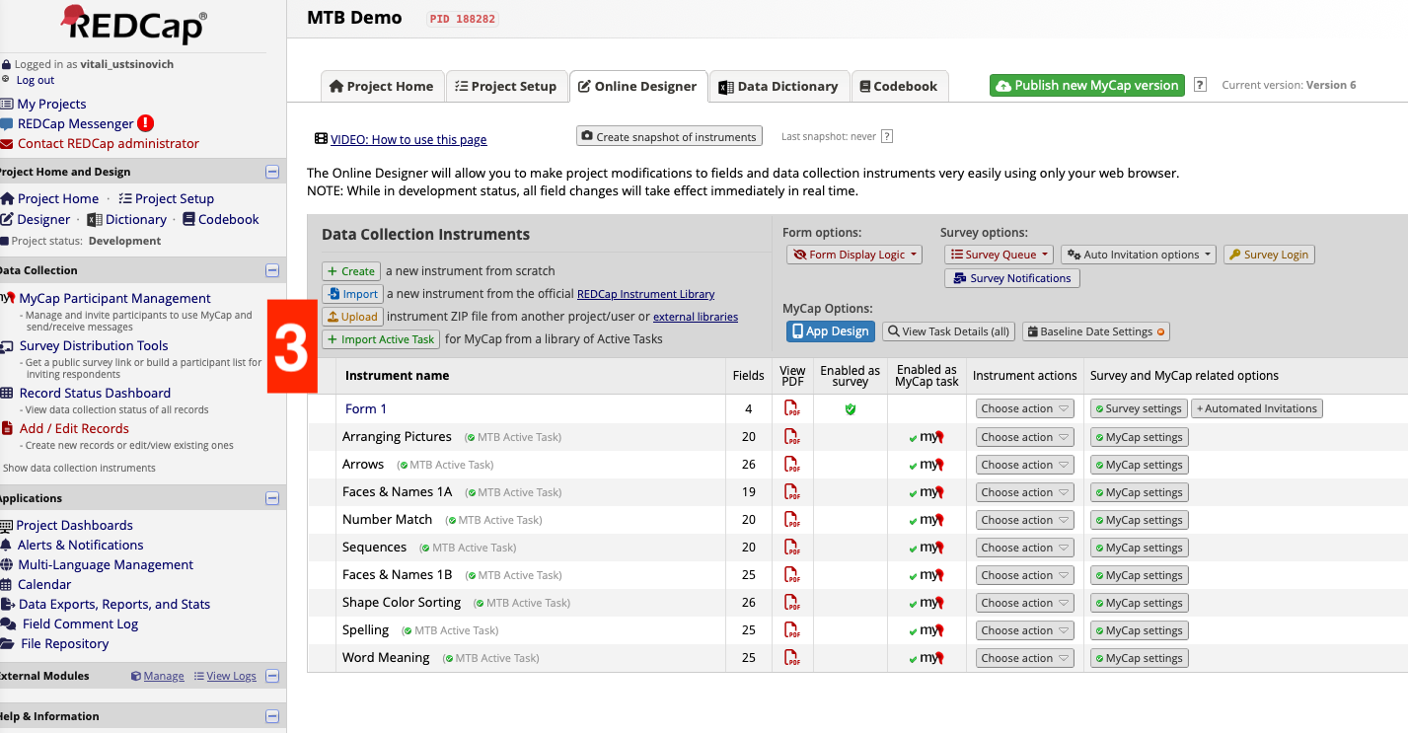Click the Survey Login button
Screen dimensions: 1408x733
(1269, 255)
